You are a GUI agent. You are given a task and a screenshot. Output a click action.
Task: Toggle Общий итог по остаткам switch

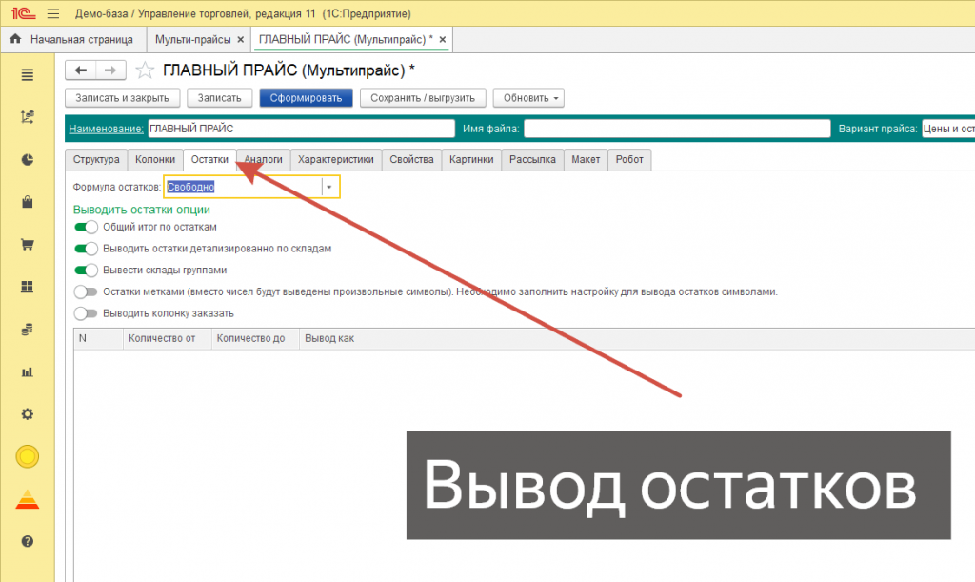(86, 227)
